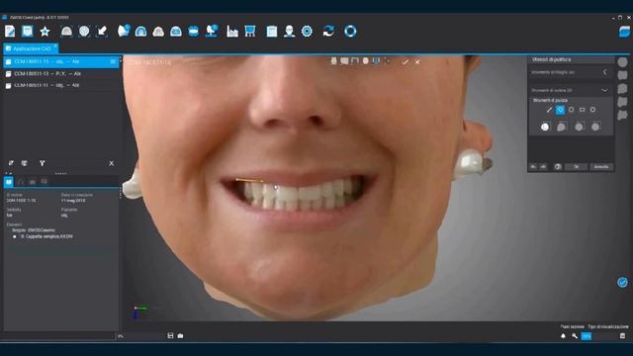Select the Cappetta semplice element entry
This screenshot has width=633, height=356.
[x=46, y=236]
